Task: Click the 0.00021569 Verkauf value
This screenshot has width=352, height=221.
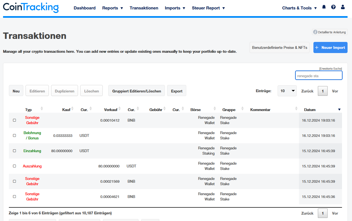Action: click(x=110, y=181)
